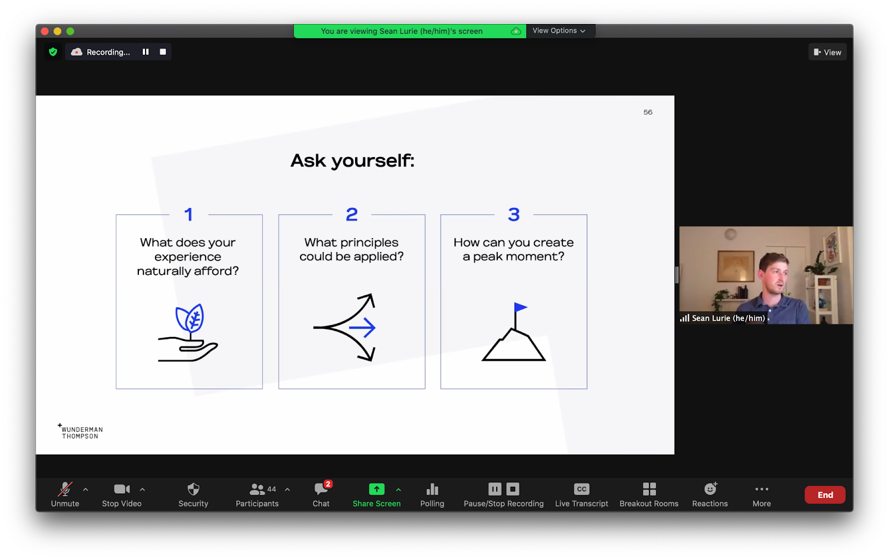Image resolution: width=889 pixels, height=559 pixels.
Task: Click mountain flag icon on slide
Action: pyautogui.click(x=514, y=332)
